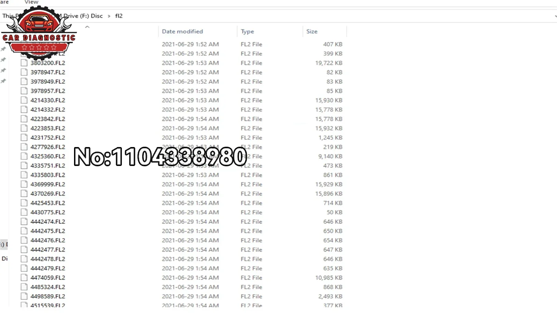Click the file icon of 4485324.FL2
Image resolution: width=557 pixels, height=313 pixels.
[x=24, y=287]
